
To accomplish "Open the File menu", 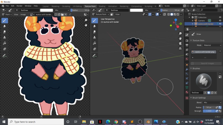I will [x=7, y=6].
